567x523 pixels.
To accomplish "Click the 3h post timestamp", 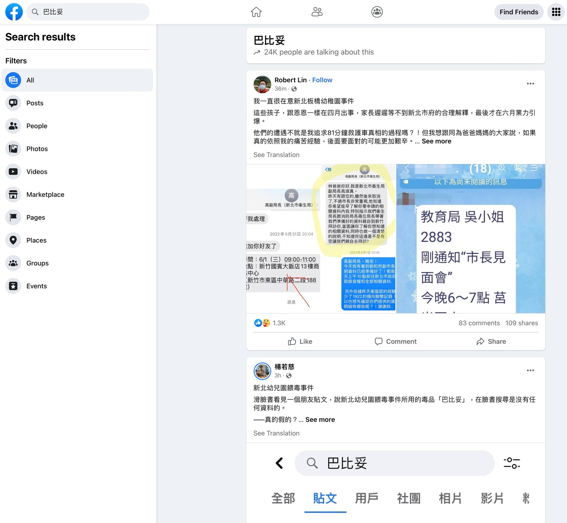I will [x=278, y=376].
